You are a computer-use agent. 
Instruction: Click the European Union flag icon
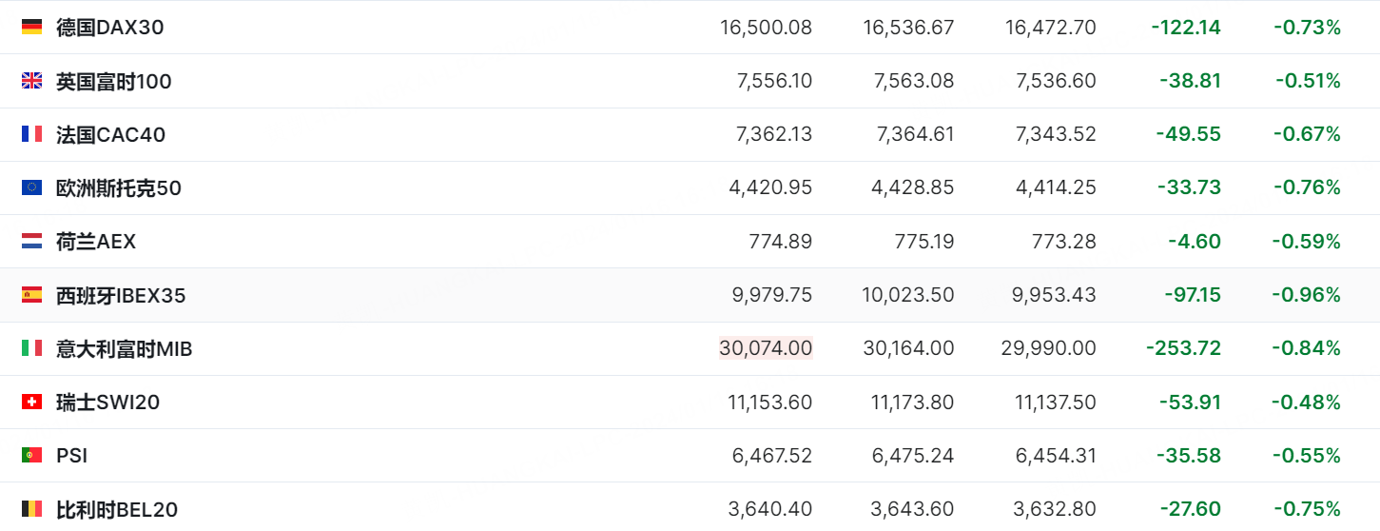tap(31, 187)
